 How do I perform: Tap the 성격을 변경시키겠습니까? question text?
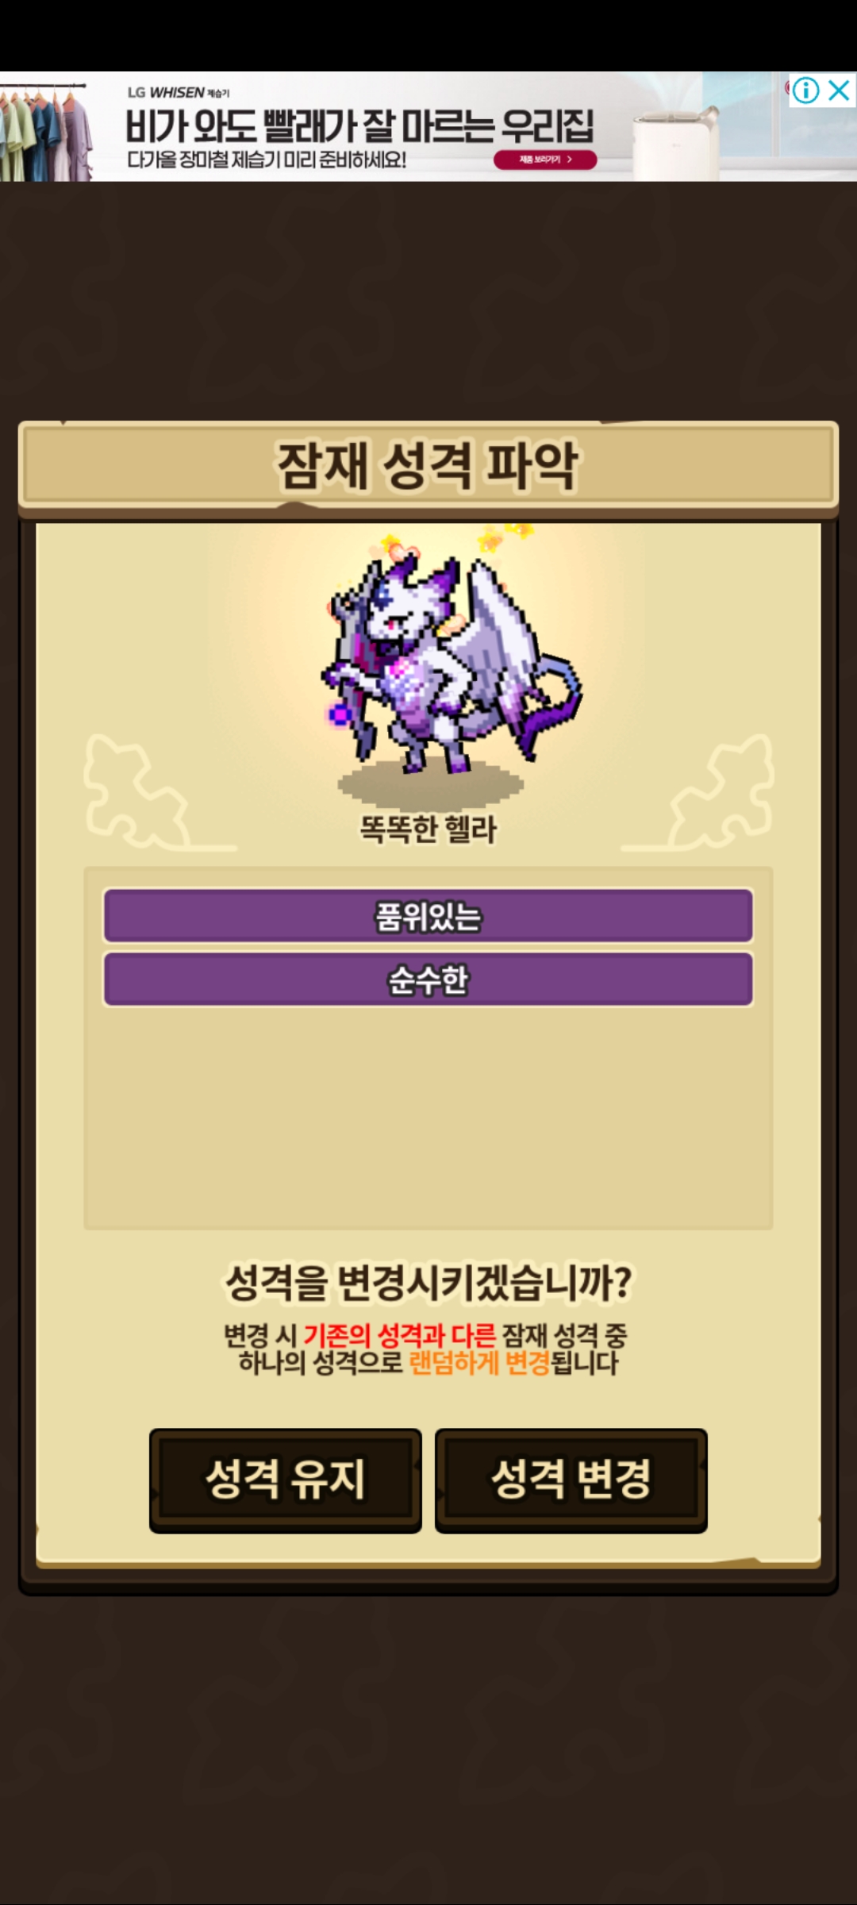pos(428,1282)
